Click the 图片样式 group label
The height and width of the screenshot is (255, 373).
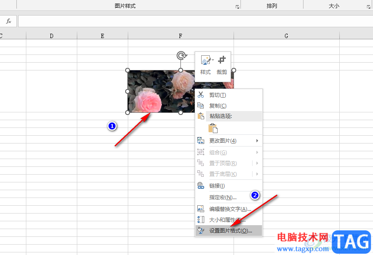pos(125,6)
